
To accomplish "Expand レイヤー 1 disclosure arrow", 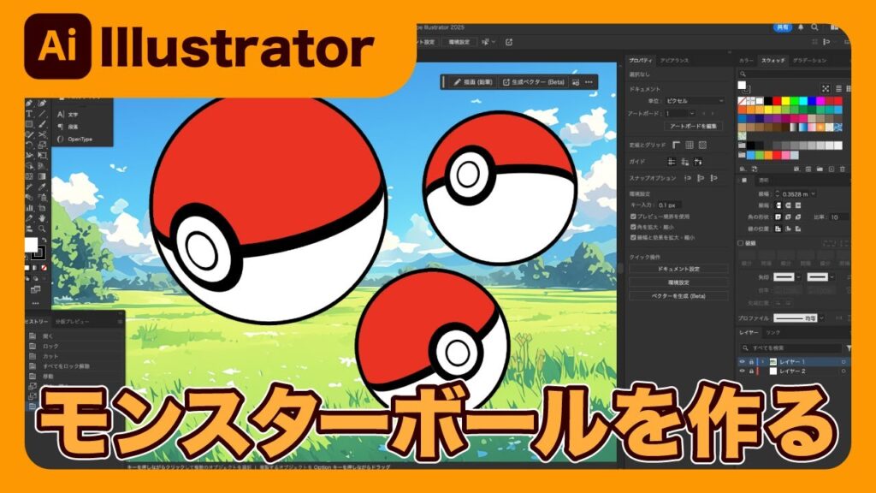I will (762, 362).
